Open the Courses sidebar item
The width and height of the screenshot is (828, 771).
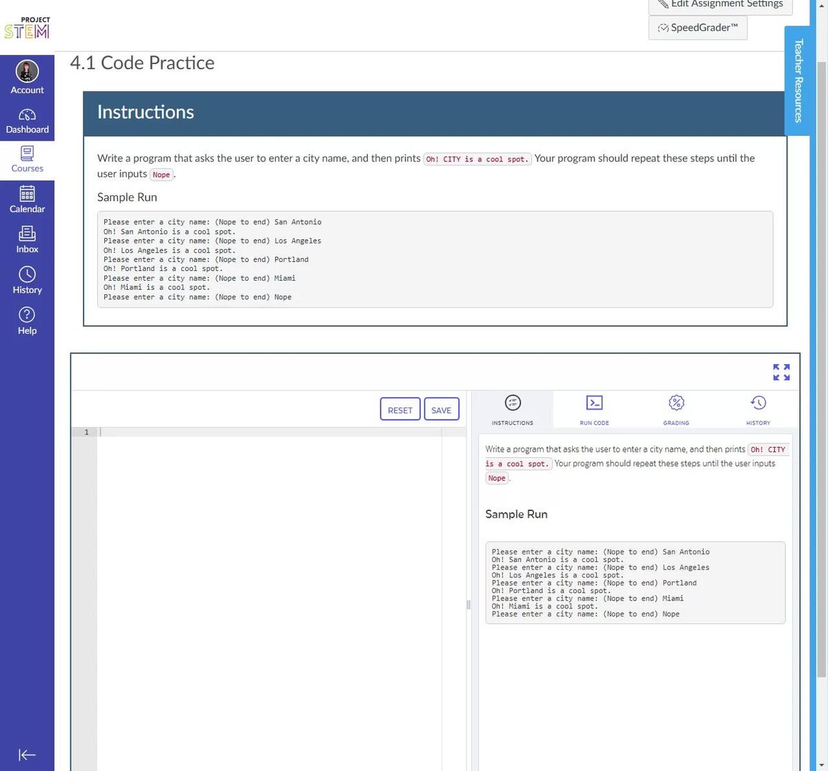[27, 160]
